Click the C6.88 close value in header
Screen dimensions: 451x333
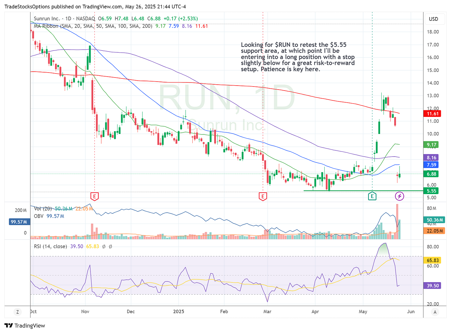(154, 19)
